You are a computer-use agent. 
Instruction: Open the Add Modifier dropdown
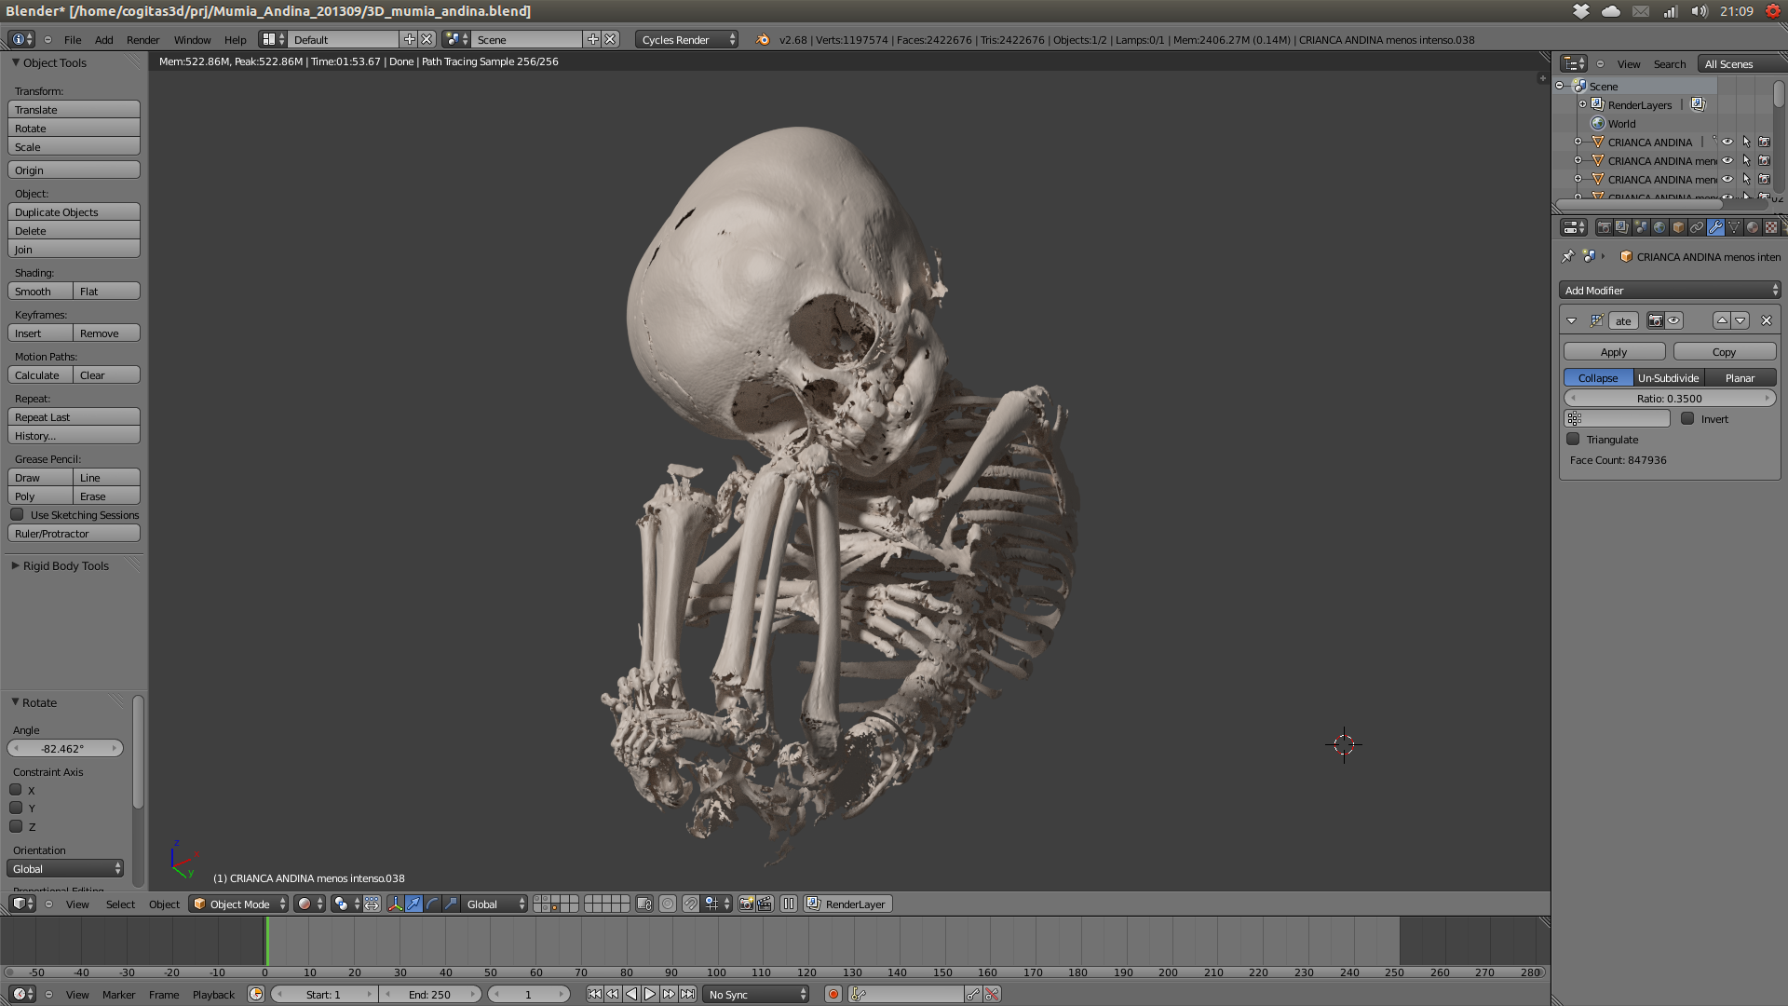tap(1670, 291)
